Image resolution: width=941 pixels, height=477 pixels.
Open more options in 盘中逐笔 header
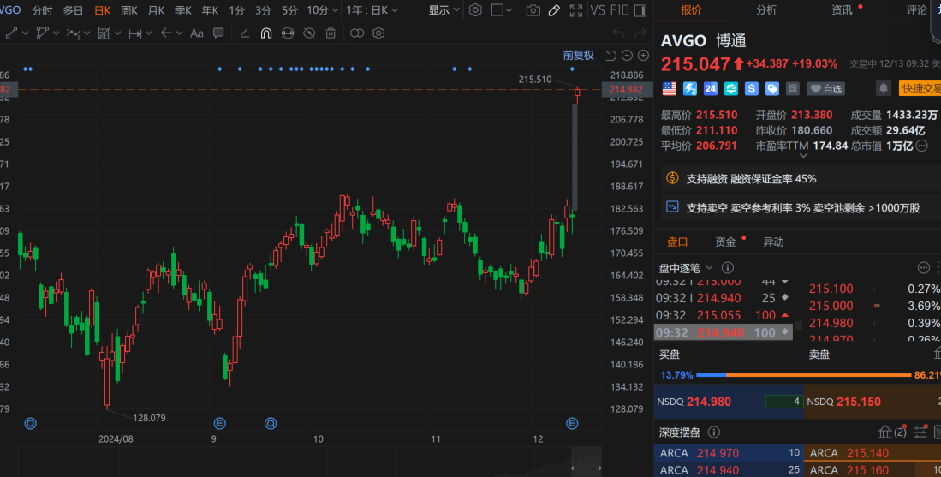pos(924,267)
